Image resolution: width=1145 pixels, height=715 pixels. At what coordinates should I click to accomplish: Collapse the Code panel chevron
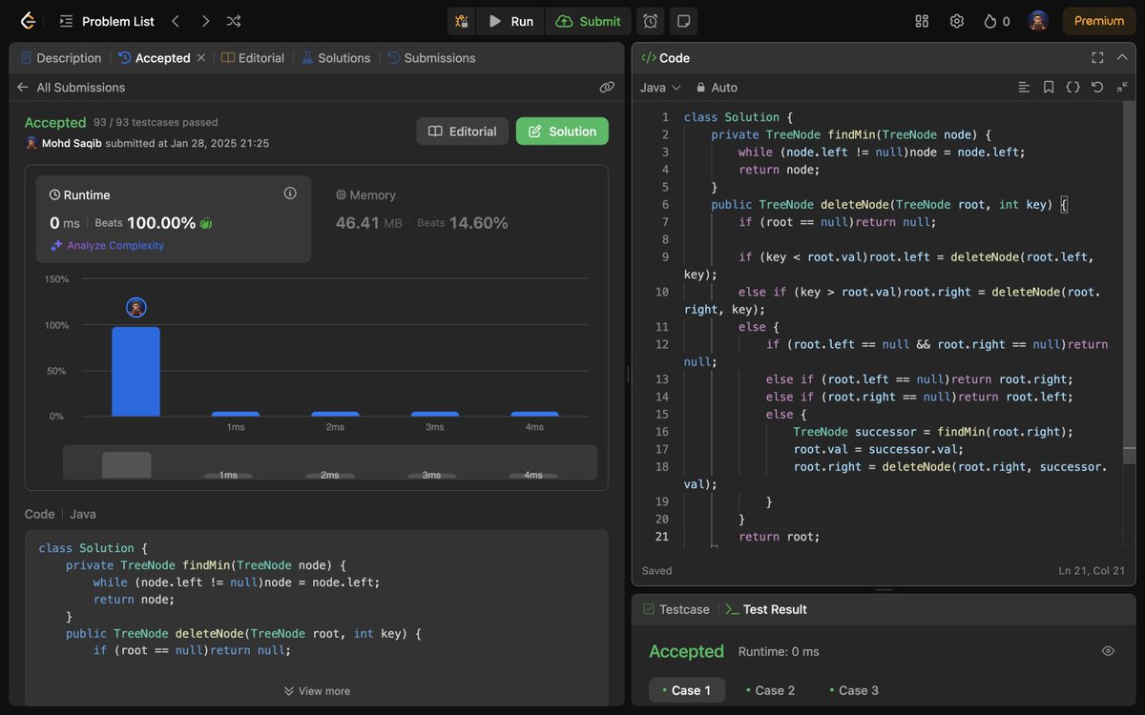[1122, 58]
